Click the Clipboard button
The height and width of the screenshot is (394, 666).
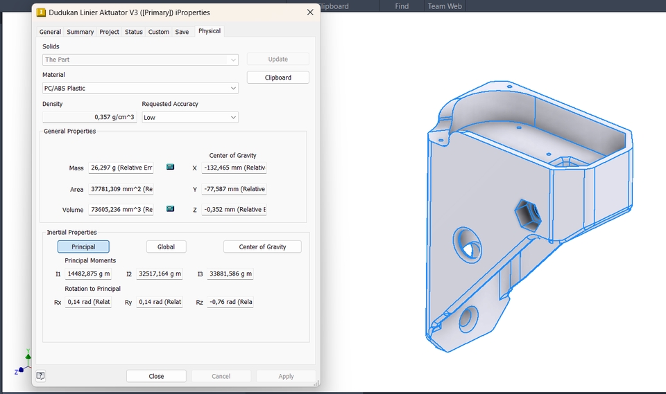coord(277,78)
